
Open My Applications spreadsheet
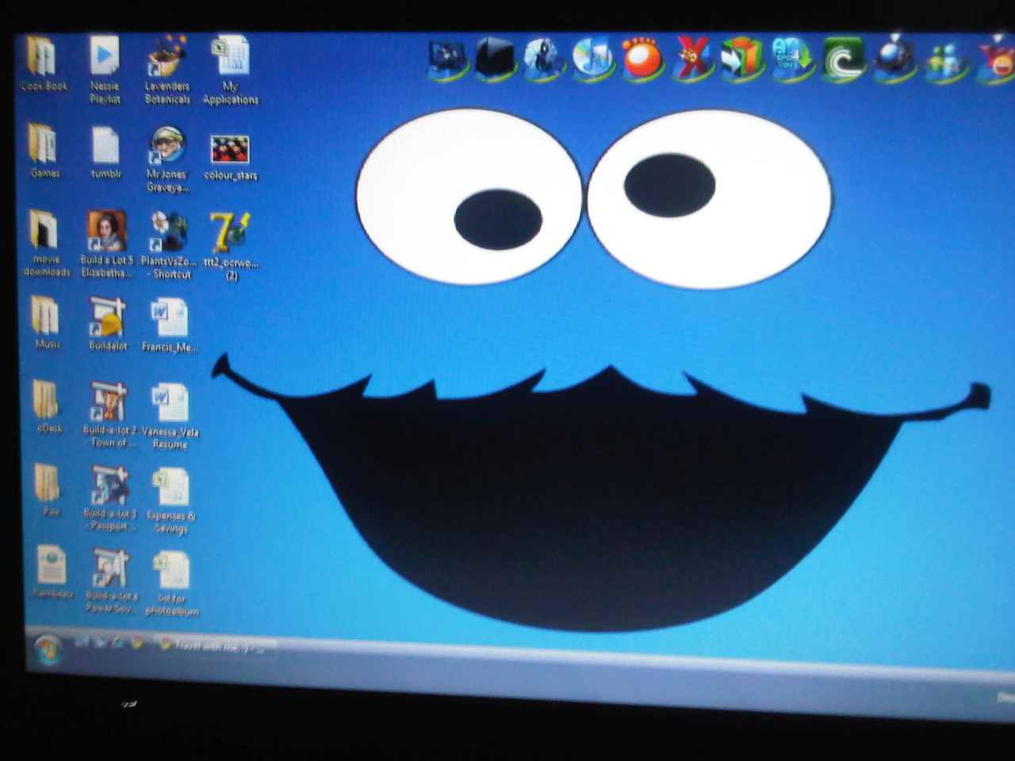[230, 70]
